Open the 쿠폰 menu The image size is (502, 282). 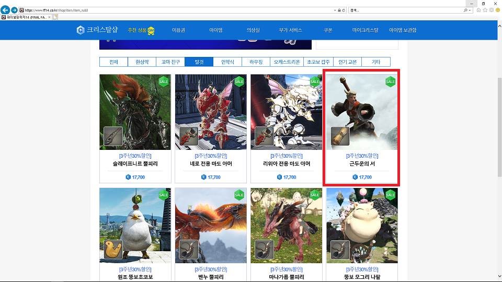(x=328, y=30)
